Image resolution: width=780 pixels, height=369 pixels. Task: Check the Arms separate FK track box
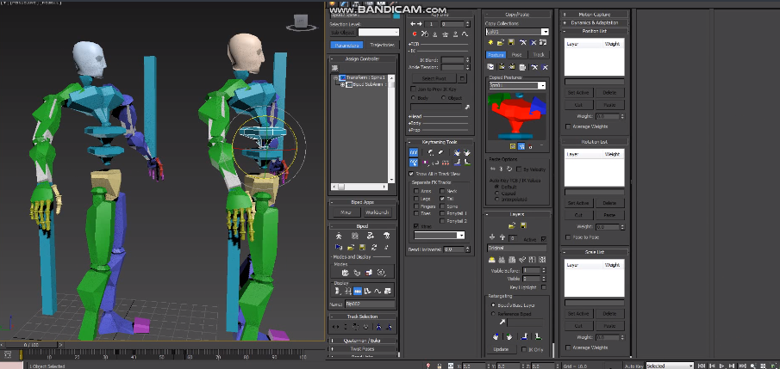pos(416,191)
